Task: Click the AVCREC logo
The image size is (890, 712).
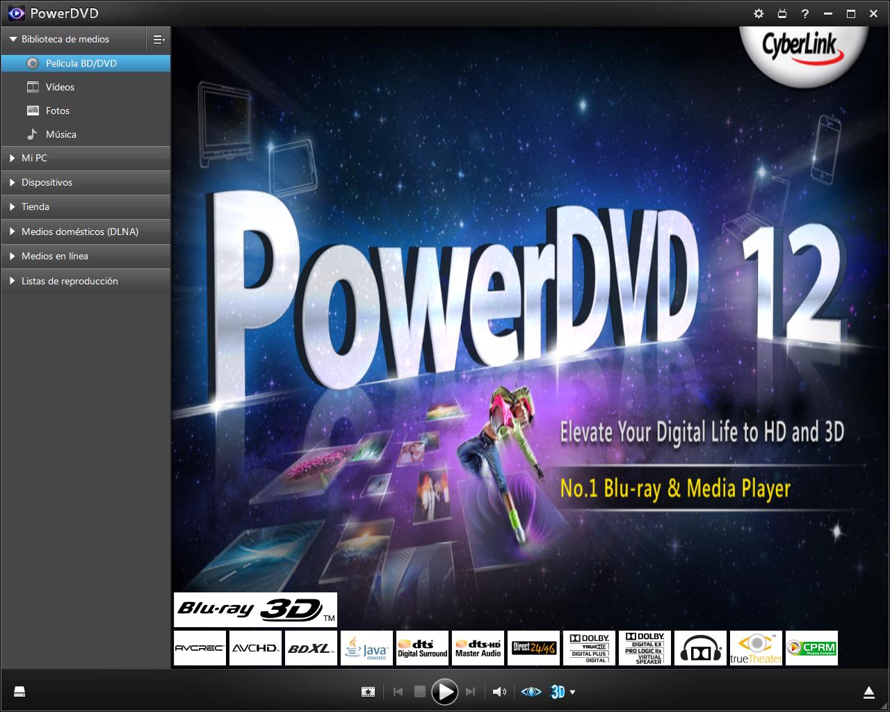Action: pos(200,648)
